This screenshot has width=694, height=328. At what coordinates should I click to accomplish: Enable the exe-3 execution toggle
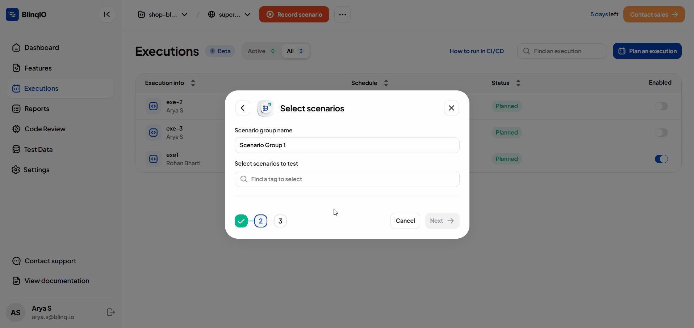click(x=661, y=133)
